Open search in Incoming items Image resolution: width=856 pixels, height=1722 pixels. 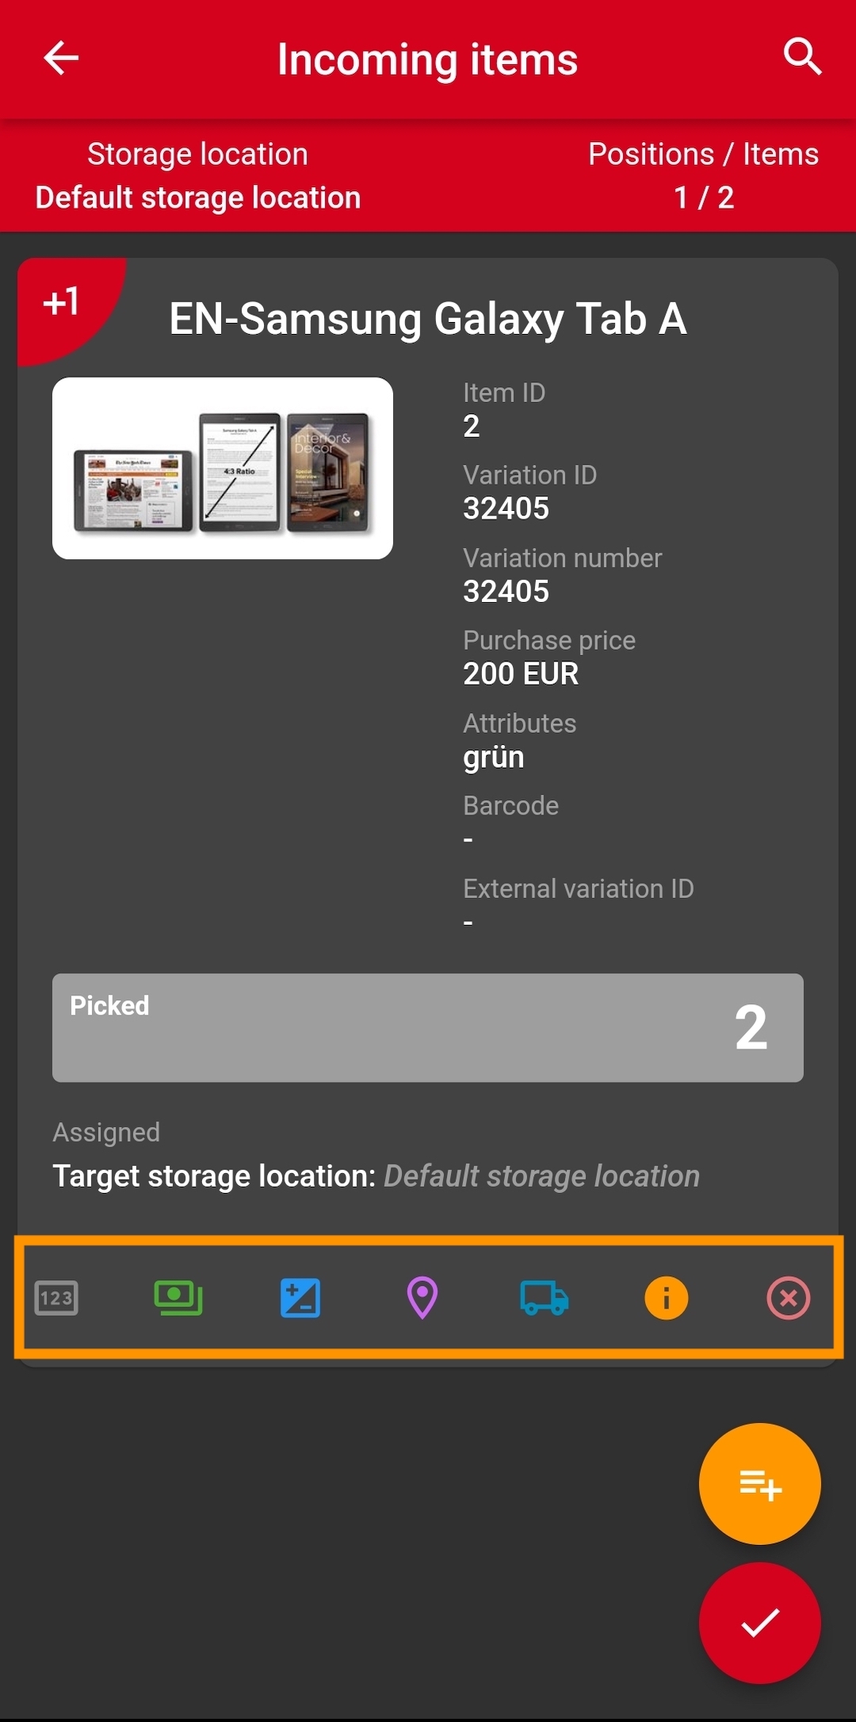click(802, 57)
